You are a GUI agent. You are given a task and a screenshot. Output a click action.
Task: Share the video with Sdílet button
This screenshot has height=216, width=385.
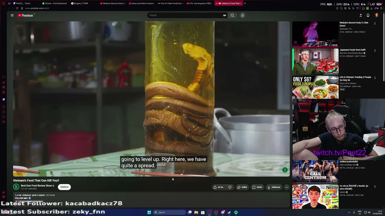click(x=242, y=187)
